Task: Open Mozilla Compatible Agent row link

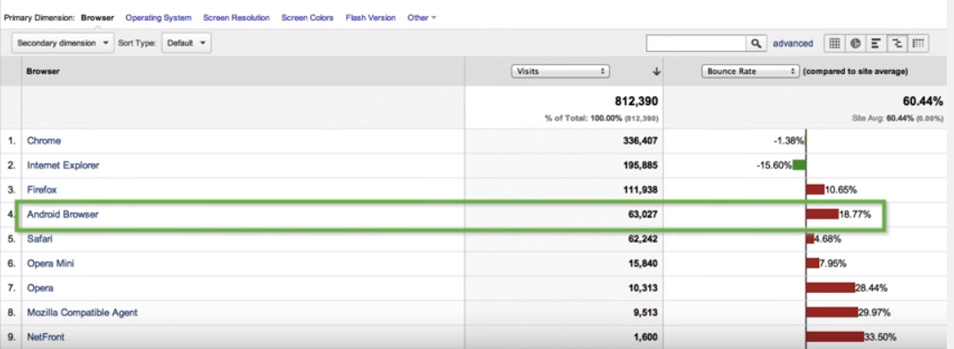Action: pyautogui.click(x=82, y=312)
